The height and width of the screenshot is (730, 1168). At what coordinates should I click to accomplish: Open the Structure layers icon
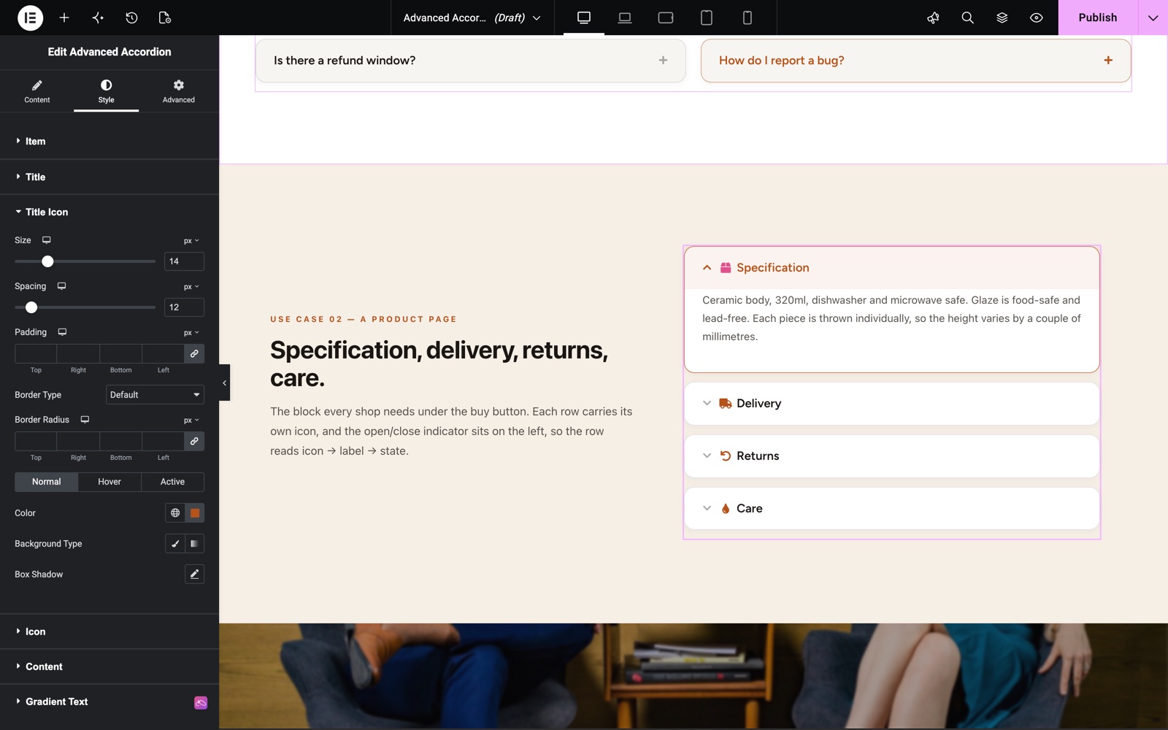coord(1002,18)
